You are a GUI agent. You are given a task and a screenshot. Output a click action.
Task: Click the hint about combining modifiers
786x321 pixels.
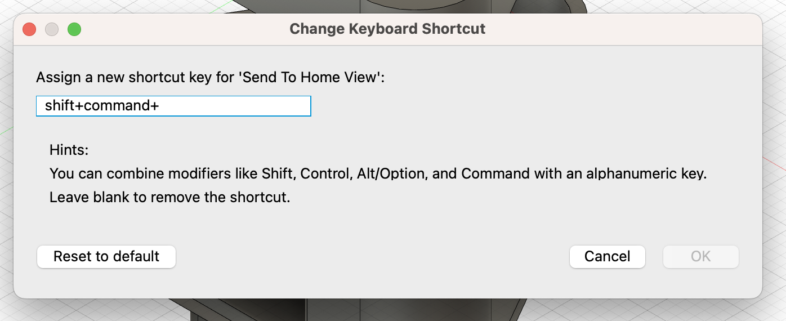378,173
